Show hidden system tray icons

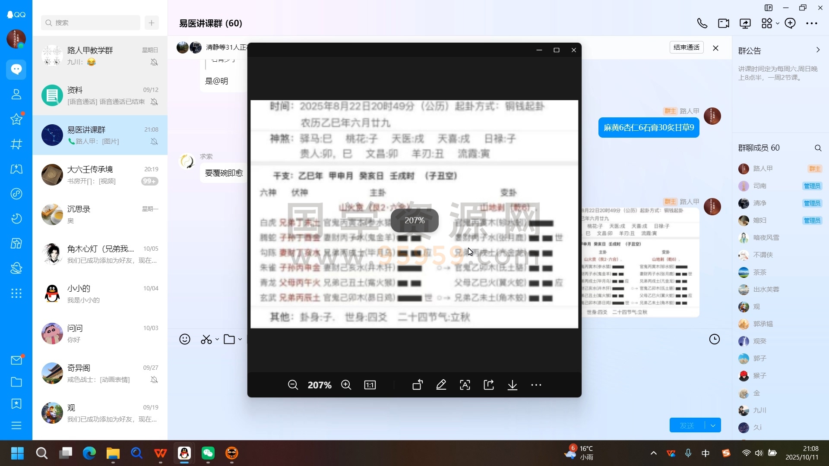(654, 453)
